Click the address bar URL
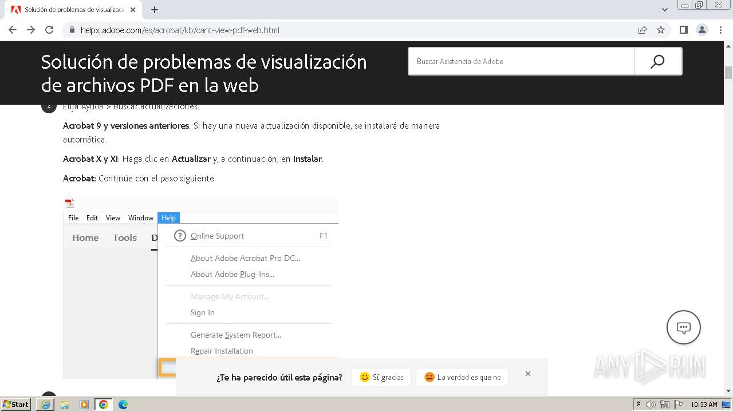Image resolution: width=733 pixels, height=412 pixels. 180,30
